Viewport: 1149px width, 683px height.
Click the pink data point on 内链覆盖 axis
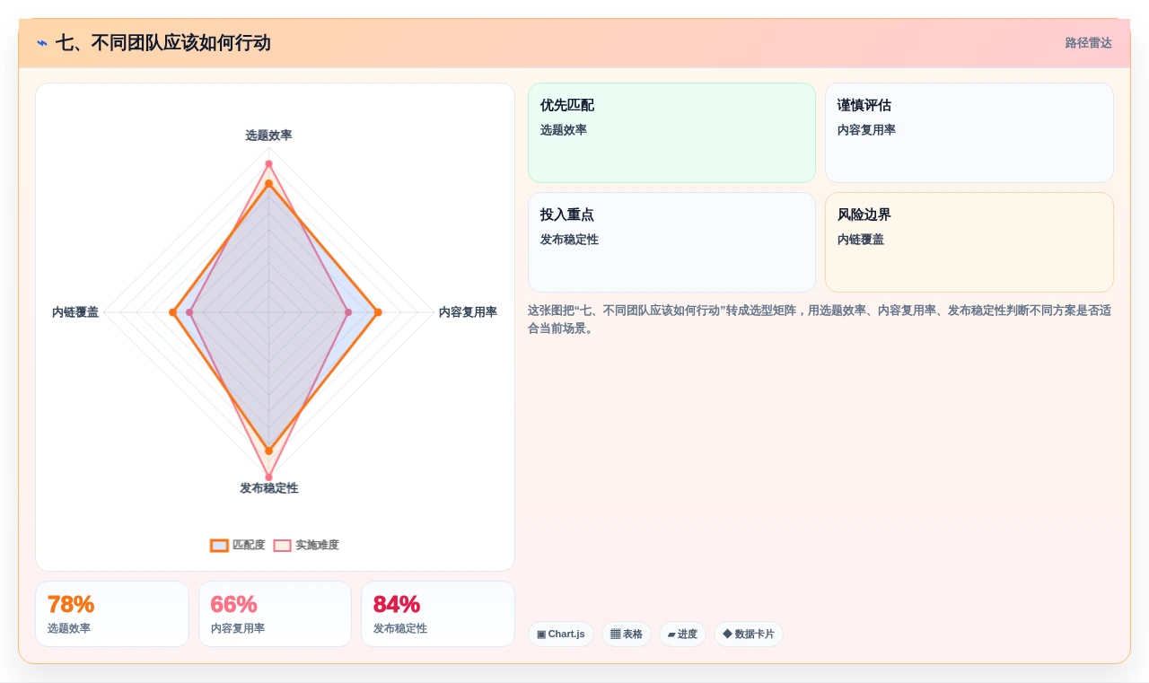tap(189, 312)
